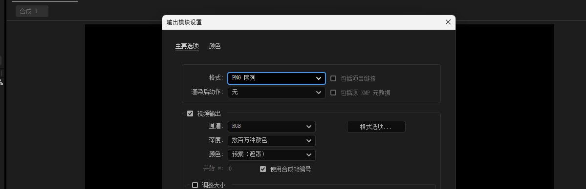The image size is (586, 189).
Task: Switch to the 主要选项 tab
Action: [187, 46]
